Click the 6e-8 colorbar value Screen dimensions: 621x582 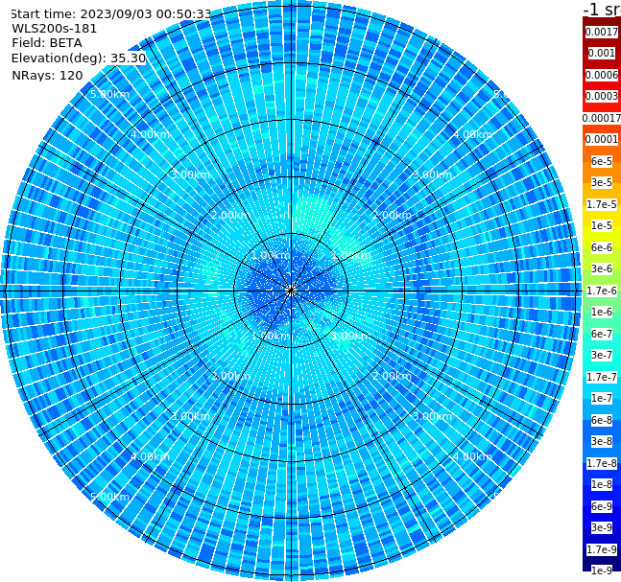click(x=602, y=420)
